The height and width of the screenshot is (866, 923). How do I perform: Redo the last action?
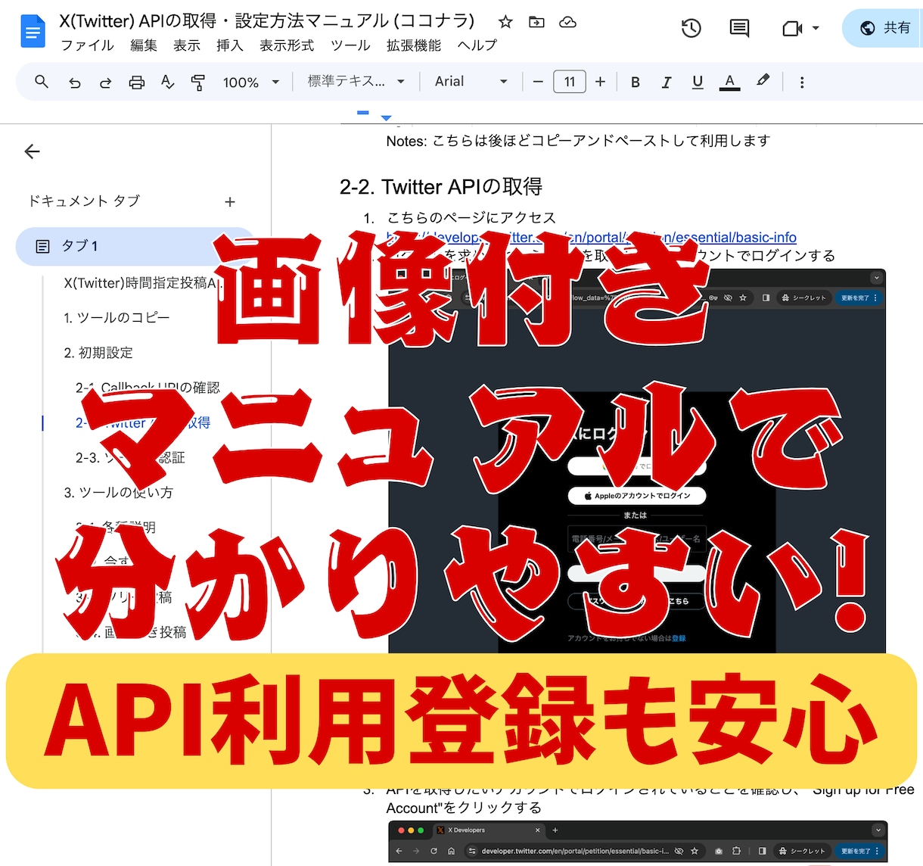pyautogui.click(x=105, y=82)
